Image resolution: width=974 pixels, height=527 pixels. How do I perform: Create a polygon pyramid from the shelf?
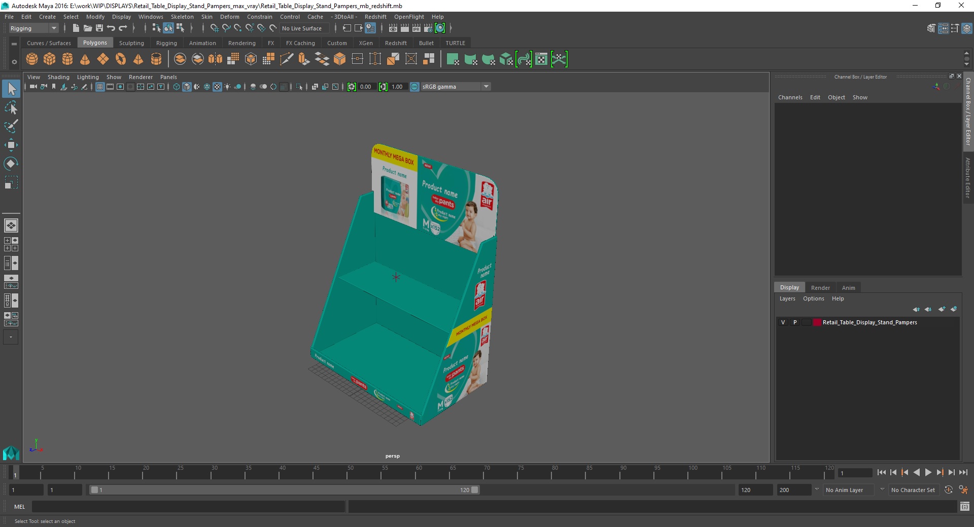138,59
